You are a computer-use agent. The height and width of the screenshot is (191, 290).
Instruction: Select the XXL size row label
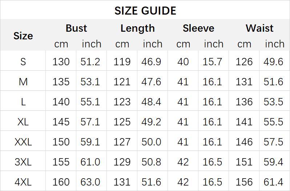click(x=23, y=142)
